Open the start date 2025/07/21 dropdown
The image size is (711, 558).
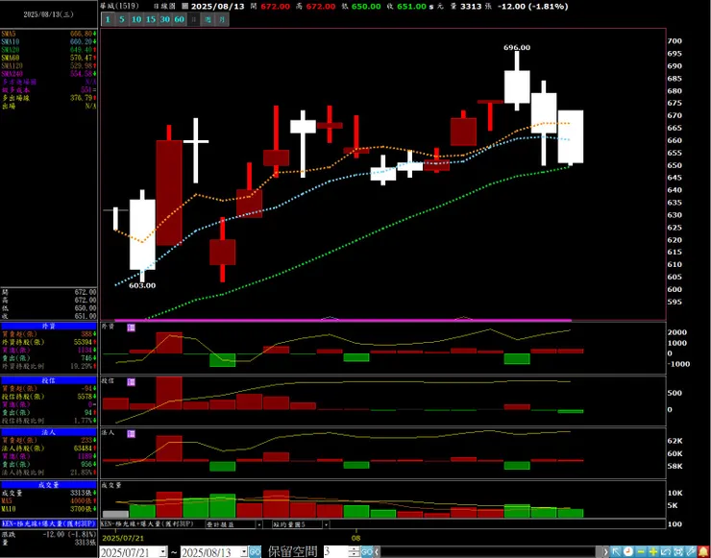(x=163, y=552)
